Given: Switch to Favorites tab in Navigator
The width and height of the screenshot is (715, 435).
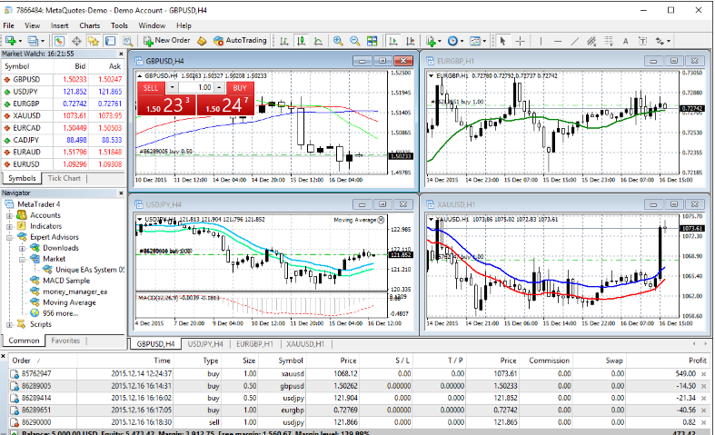Looking at the screenshot, I should click(x=65, y=341).
